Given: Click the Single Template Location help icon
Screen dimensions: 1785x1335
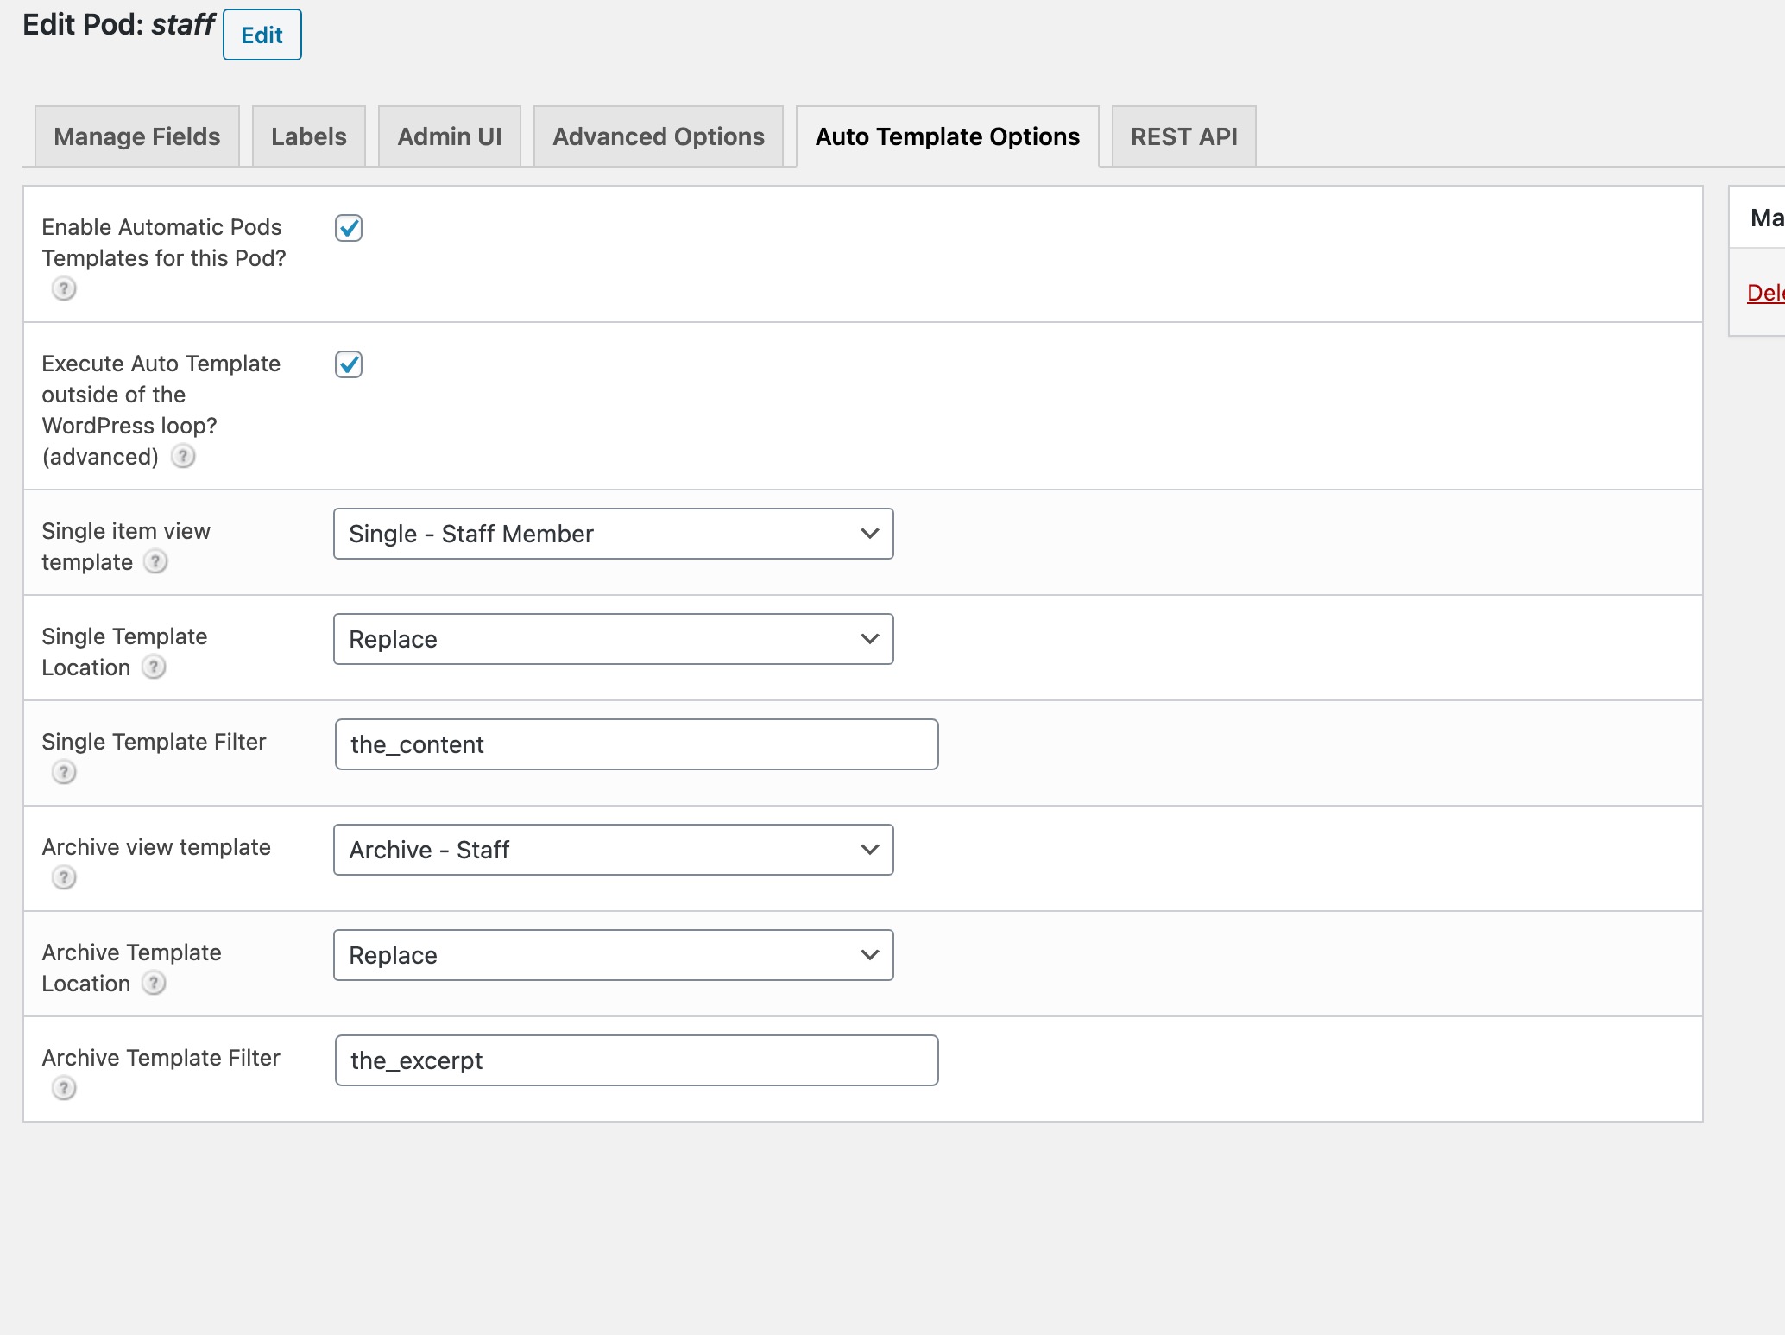Looking at the screenshot, I should point(155,668).
